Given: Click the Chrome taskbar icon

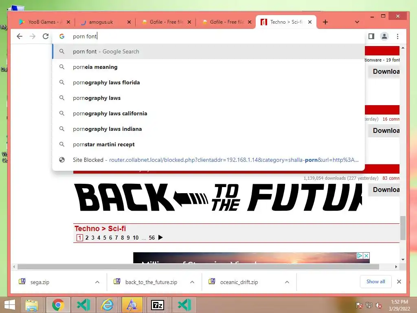Looking at the screenshot, I should click(x=58, y=305).
